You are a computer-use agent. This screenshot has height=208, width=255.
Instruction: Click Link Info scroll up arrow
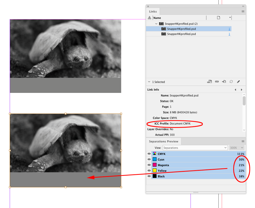244,94
